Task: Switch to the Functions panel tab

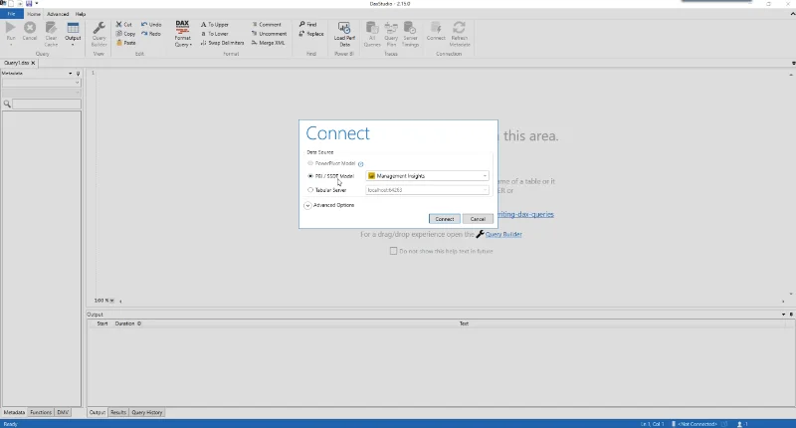Action: pos(41,412)
